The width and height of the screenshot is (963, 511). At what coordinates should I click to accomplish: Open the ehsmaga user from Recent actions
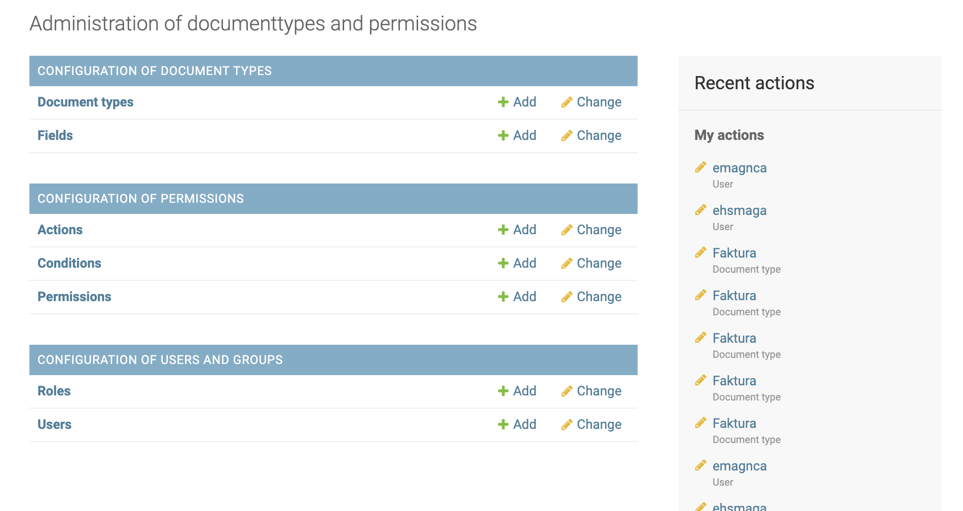[x=739, y=210]
